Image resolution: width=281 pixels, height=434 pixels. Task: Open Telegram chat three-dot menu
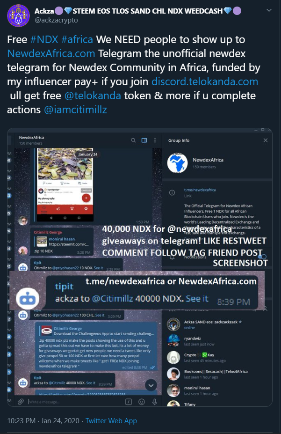[x=155, y=140]
